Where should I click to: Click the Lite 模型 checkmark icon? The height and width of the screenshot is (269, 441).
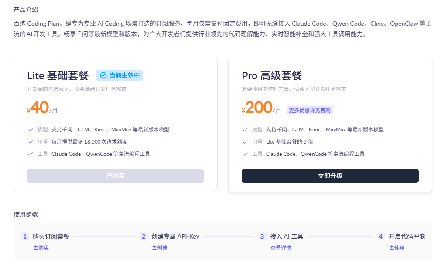pyautogui.click(x=31, y=130)
